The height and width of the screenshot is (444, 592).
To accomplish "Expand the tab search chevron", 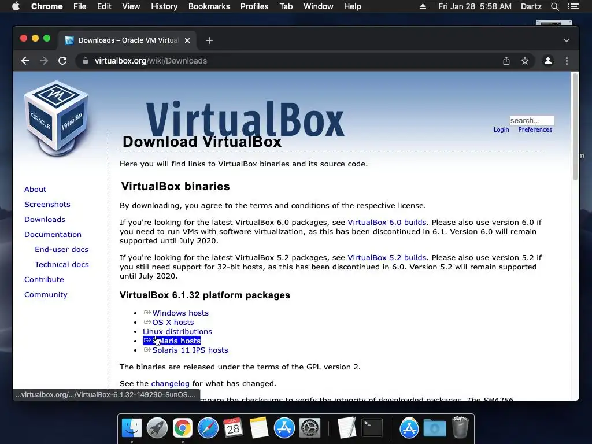I will click(x=567, y=40).
